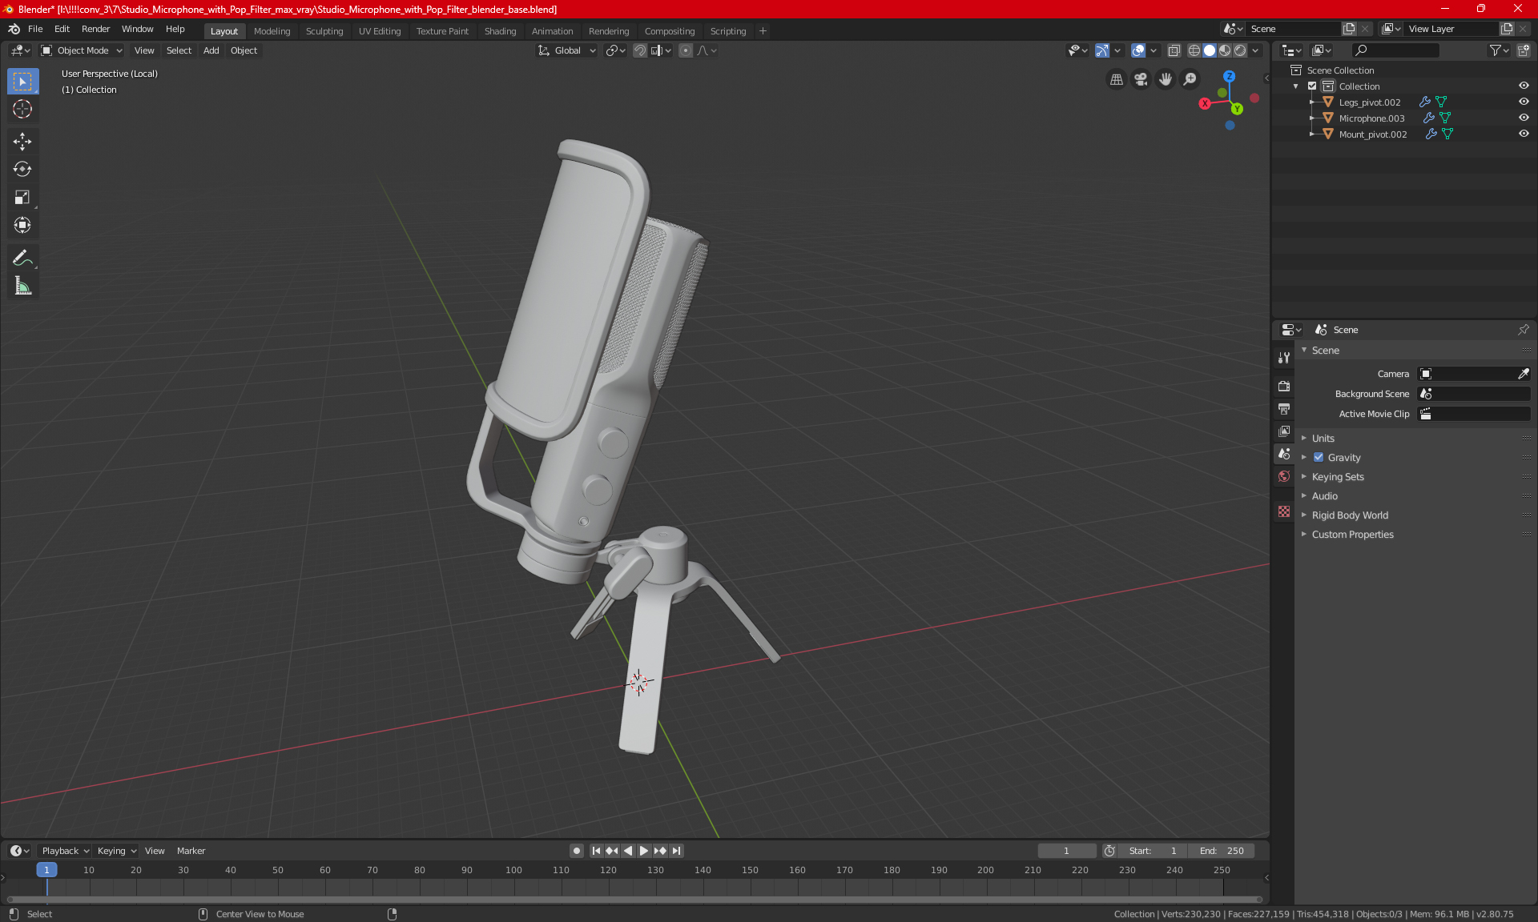
Task: Select the Measure tool
Action: tap(22, 286)
